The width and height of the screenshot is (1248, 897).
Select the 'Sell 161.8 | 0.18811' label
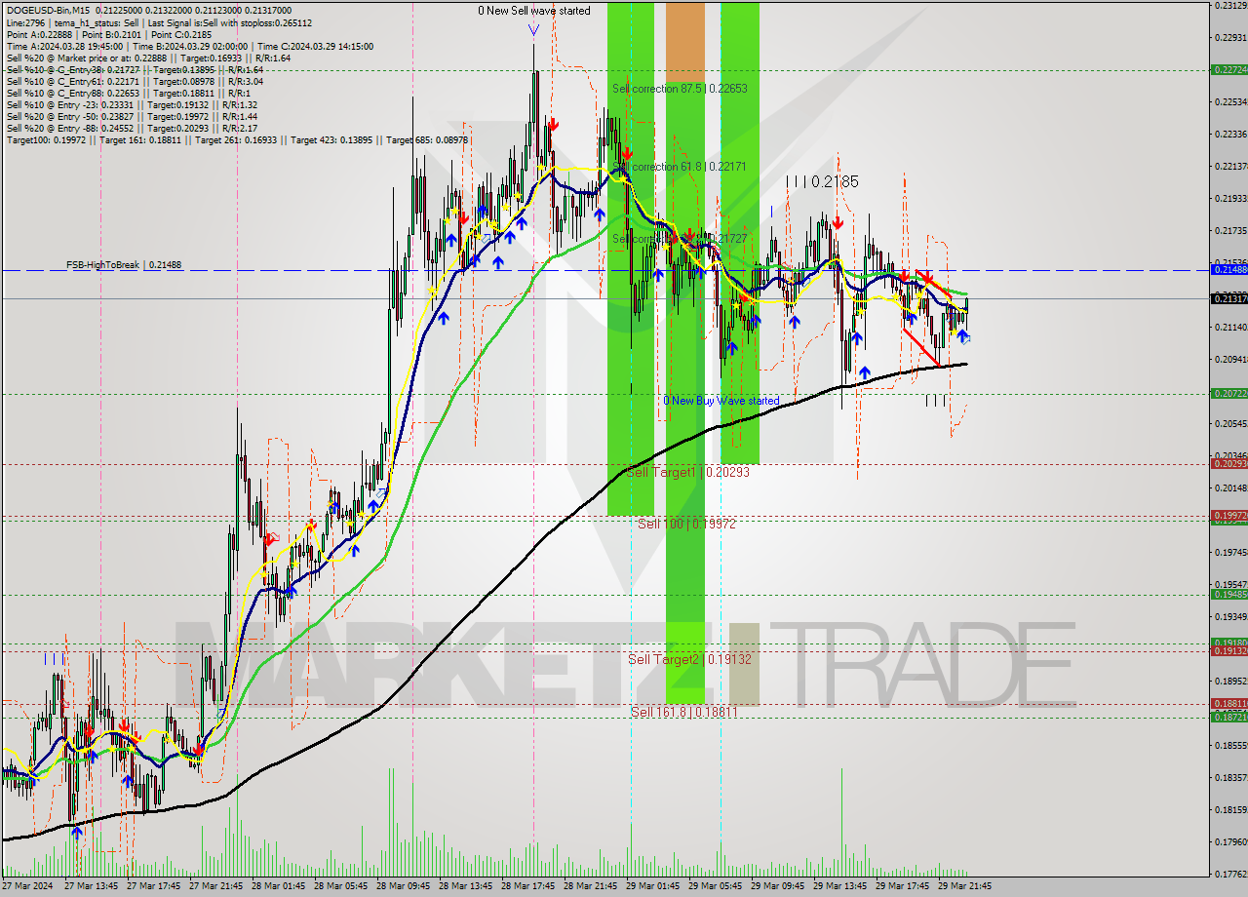pyautogui.click(x=683, y=712)
